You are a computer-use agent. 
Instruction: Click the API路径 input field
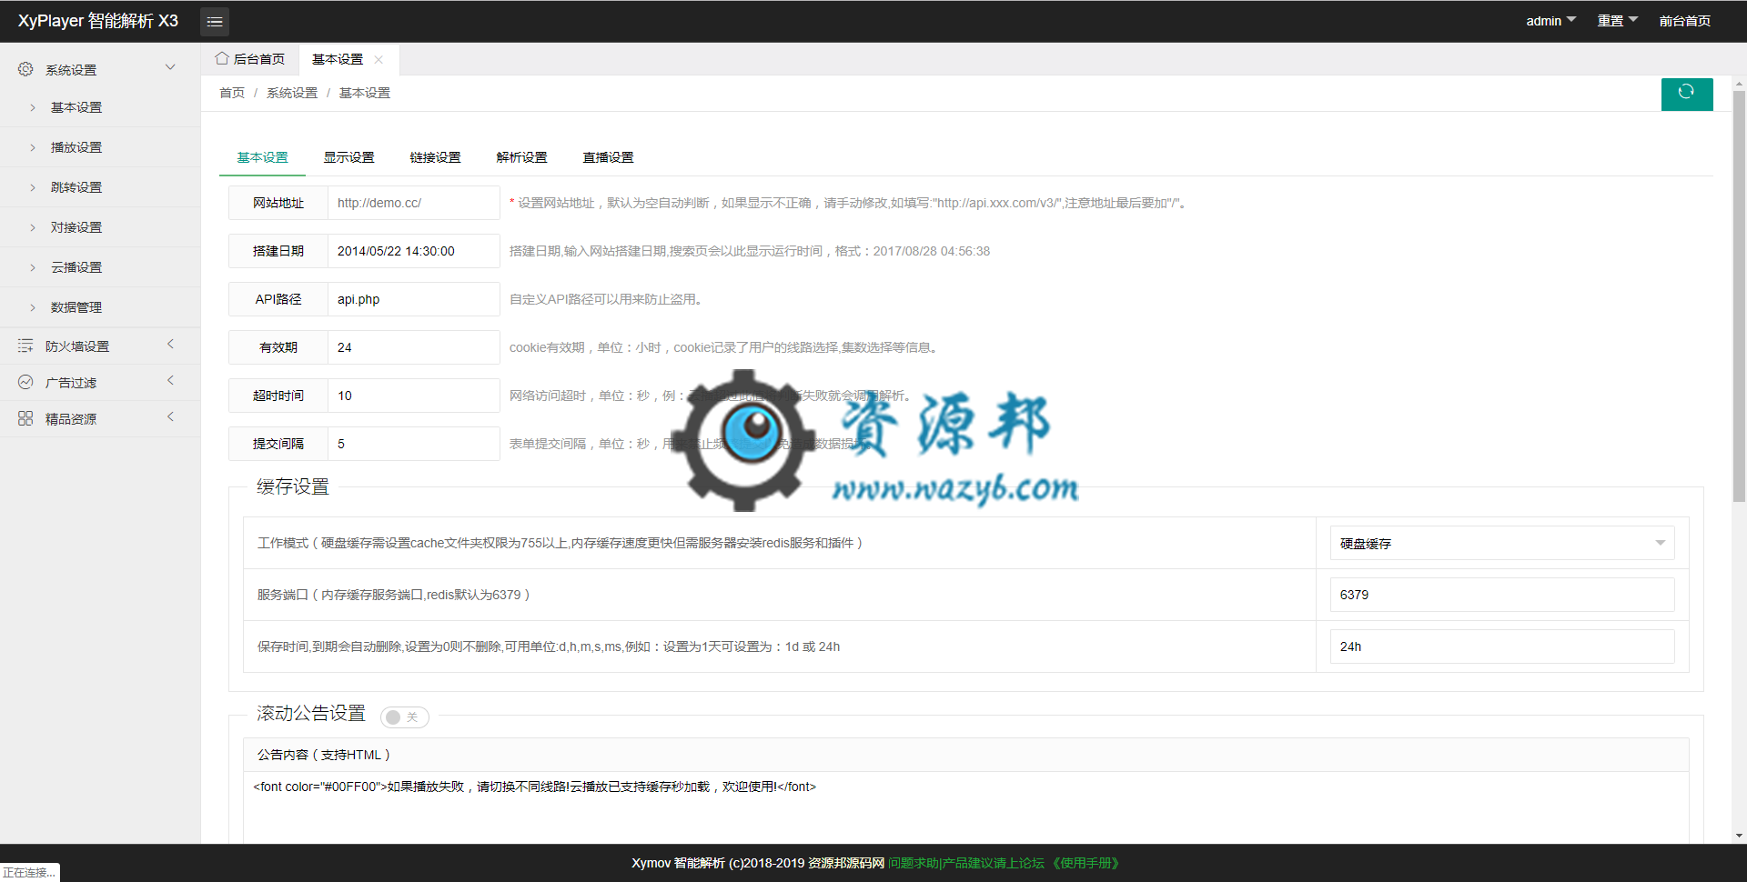click(x=414, y=299)
